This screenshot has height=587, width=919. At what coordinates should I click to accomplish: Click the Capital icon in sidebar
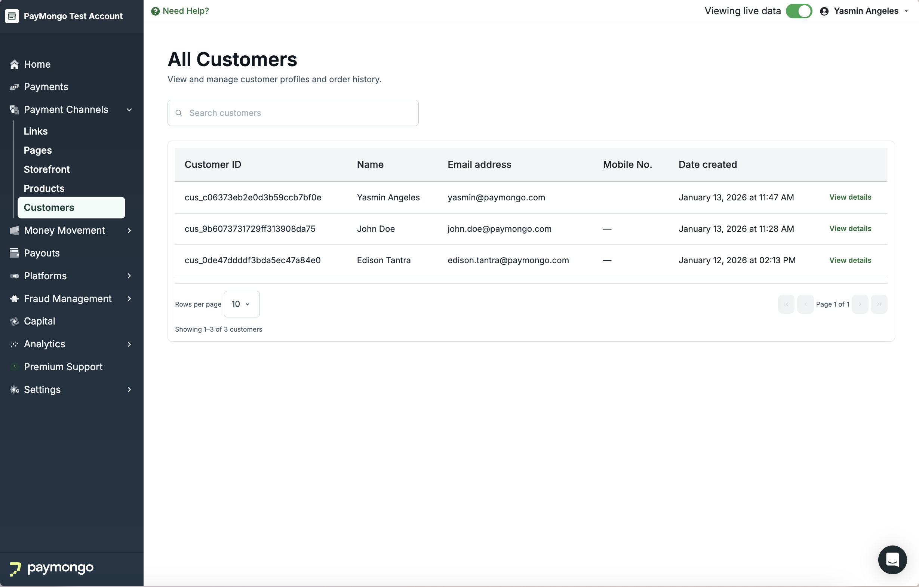pos(15,322)
